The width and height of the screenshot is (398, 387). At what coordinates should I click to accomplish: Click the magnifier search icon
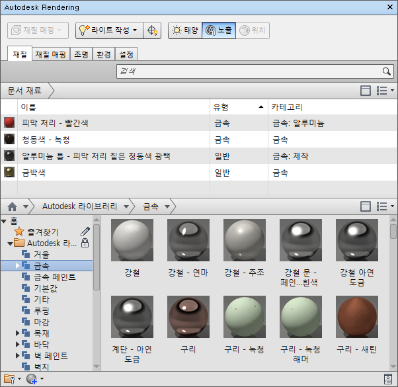coord(386,71)
